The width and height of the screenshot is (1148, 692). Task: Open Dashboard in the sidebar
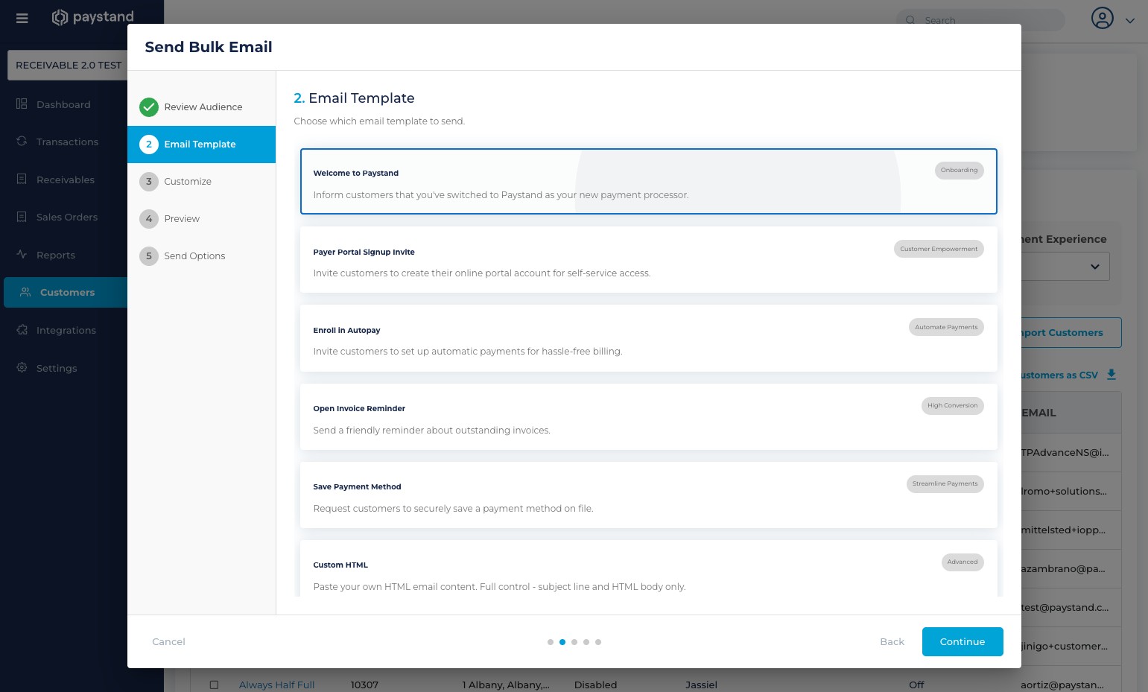63,104
